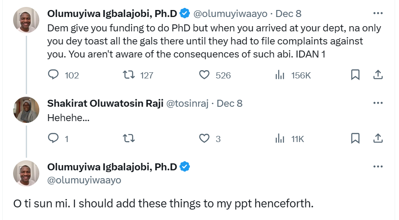This screenshot has width=399, height=220.
Task: Share Shakirat's Hehehe tweet
Action: 378,139
